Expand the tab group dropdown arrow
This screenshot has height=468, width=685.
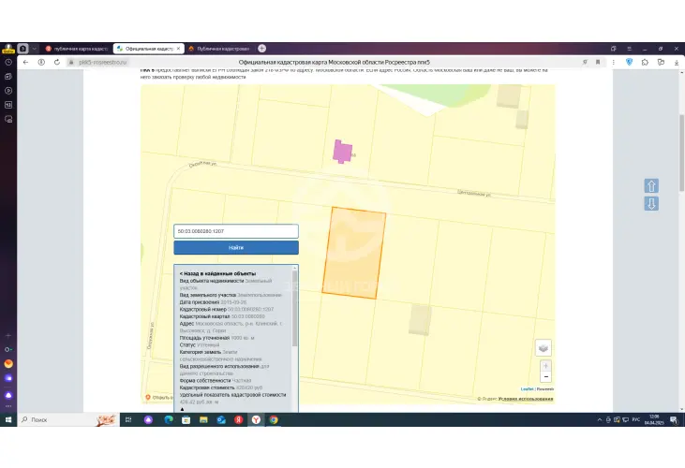coord(34,49)
